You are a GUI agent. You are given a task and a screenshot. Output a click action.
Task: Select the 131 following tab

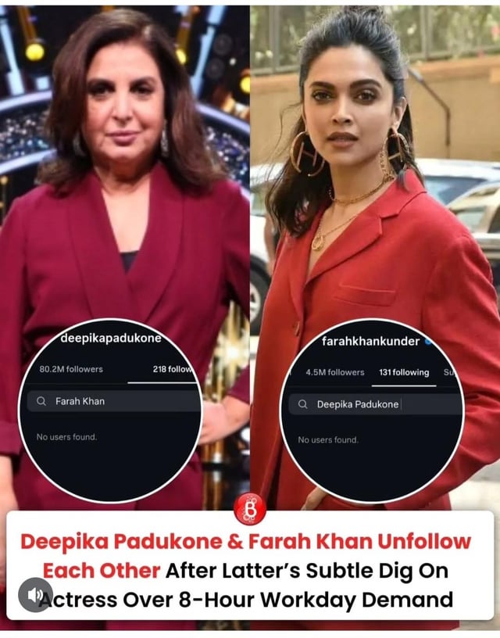tap(404, 372)
